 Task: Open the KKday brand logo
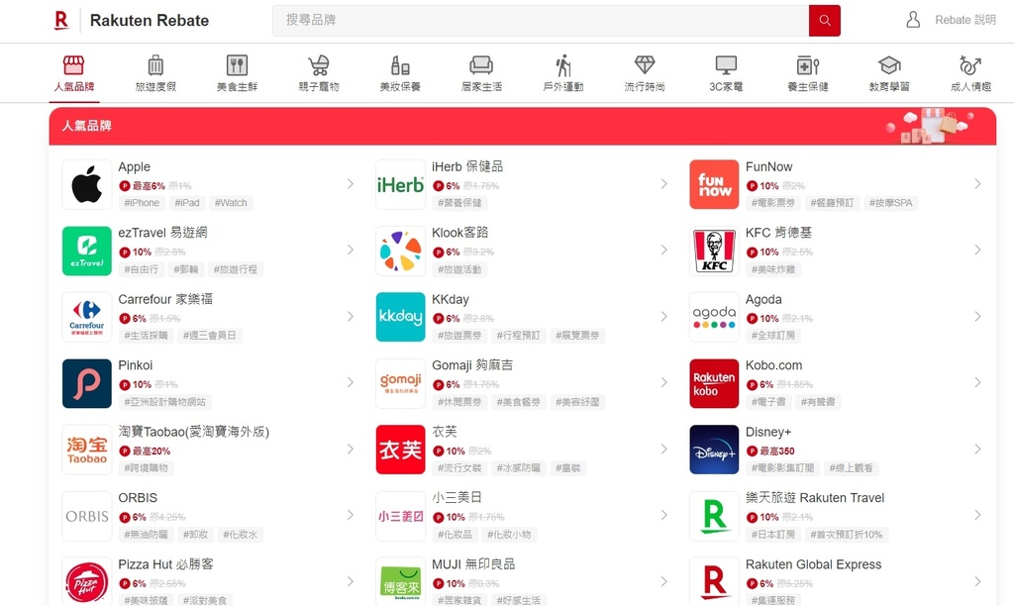coord(400,317)
